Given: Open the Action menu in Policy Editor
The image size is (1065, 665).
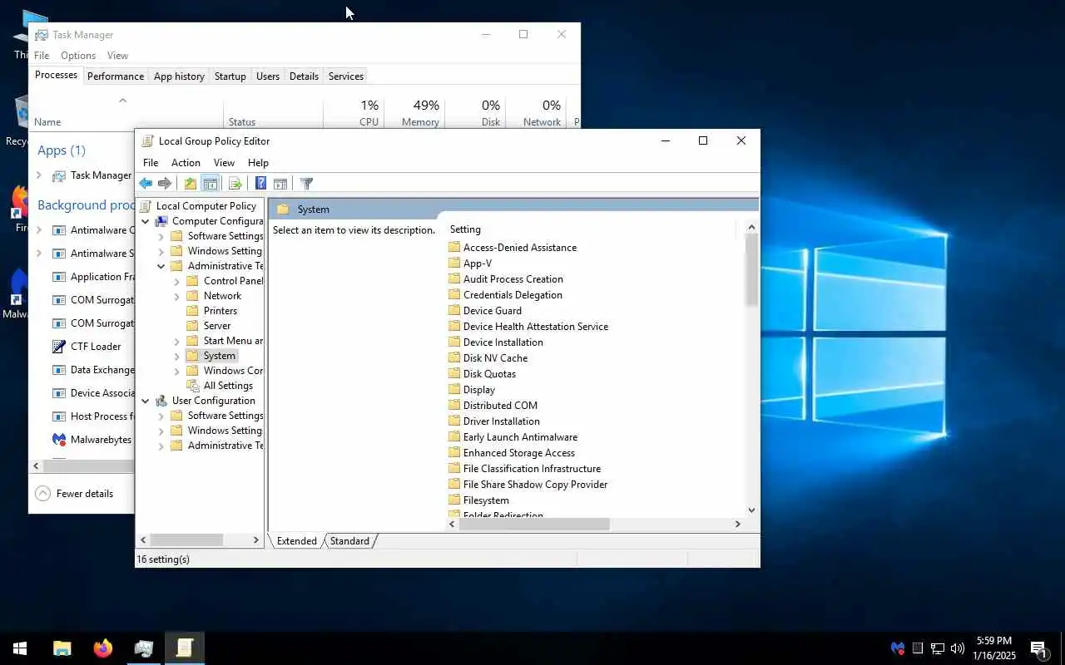Looking at the screenshot, I should [x=186, y=163].
